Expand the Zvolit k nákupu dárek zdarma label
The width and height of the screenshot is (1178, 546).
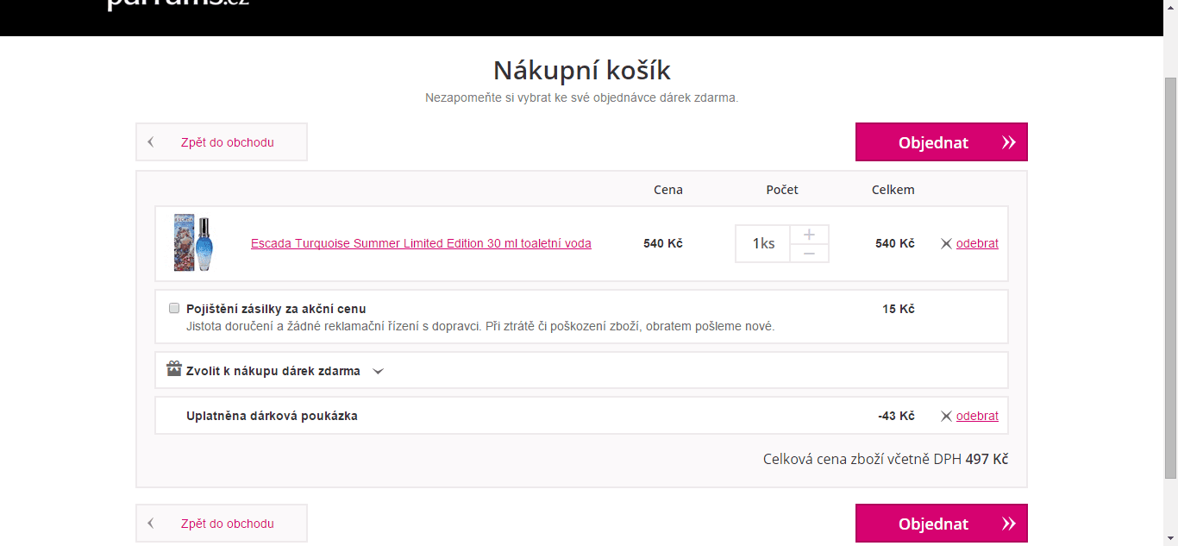[x=273, y=371]
